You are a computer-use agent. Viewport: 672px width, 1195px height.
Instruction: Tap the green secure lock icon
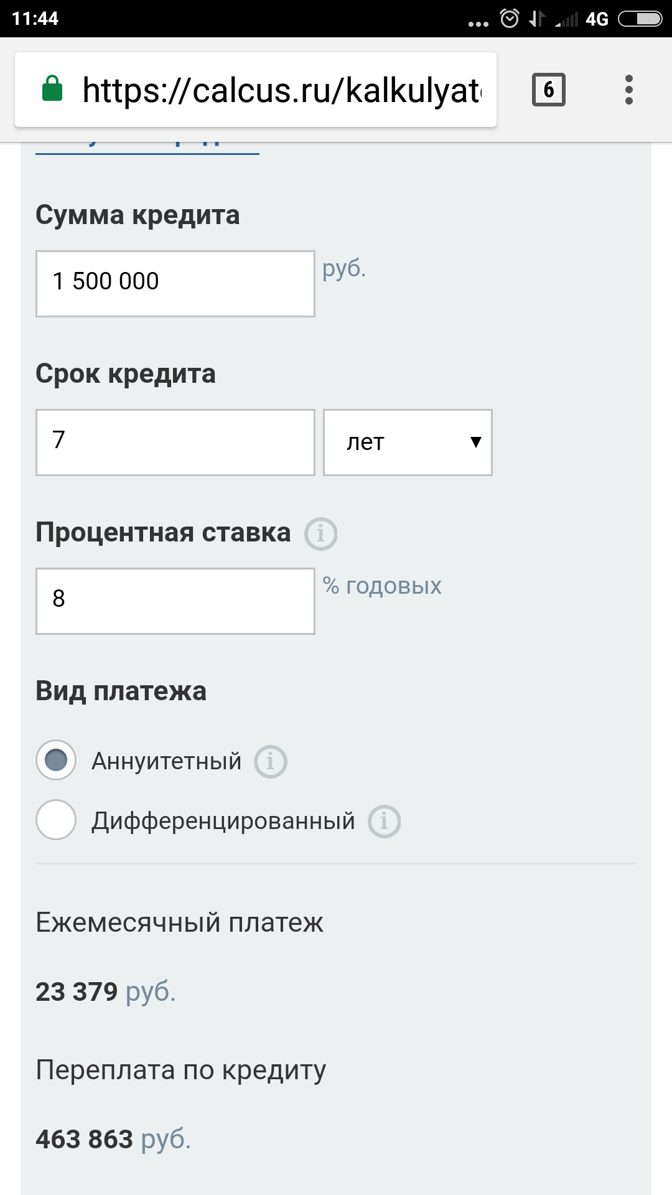point(52,89)
